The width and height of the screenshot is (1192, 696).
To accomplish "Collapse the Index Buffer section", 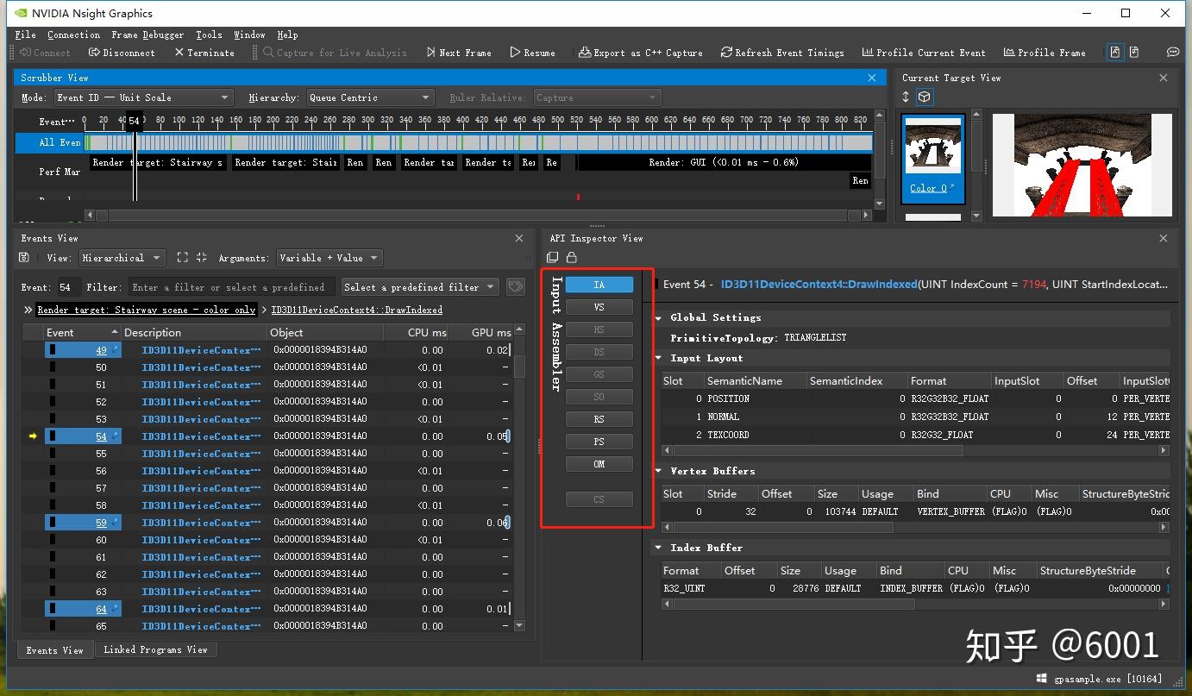I will 659,548.
